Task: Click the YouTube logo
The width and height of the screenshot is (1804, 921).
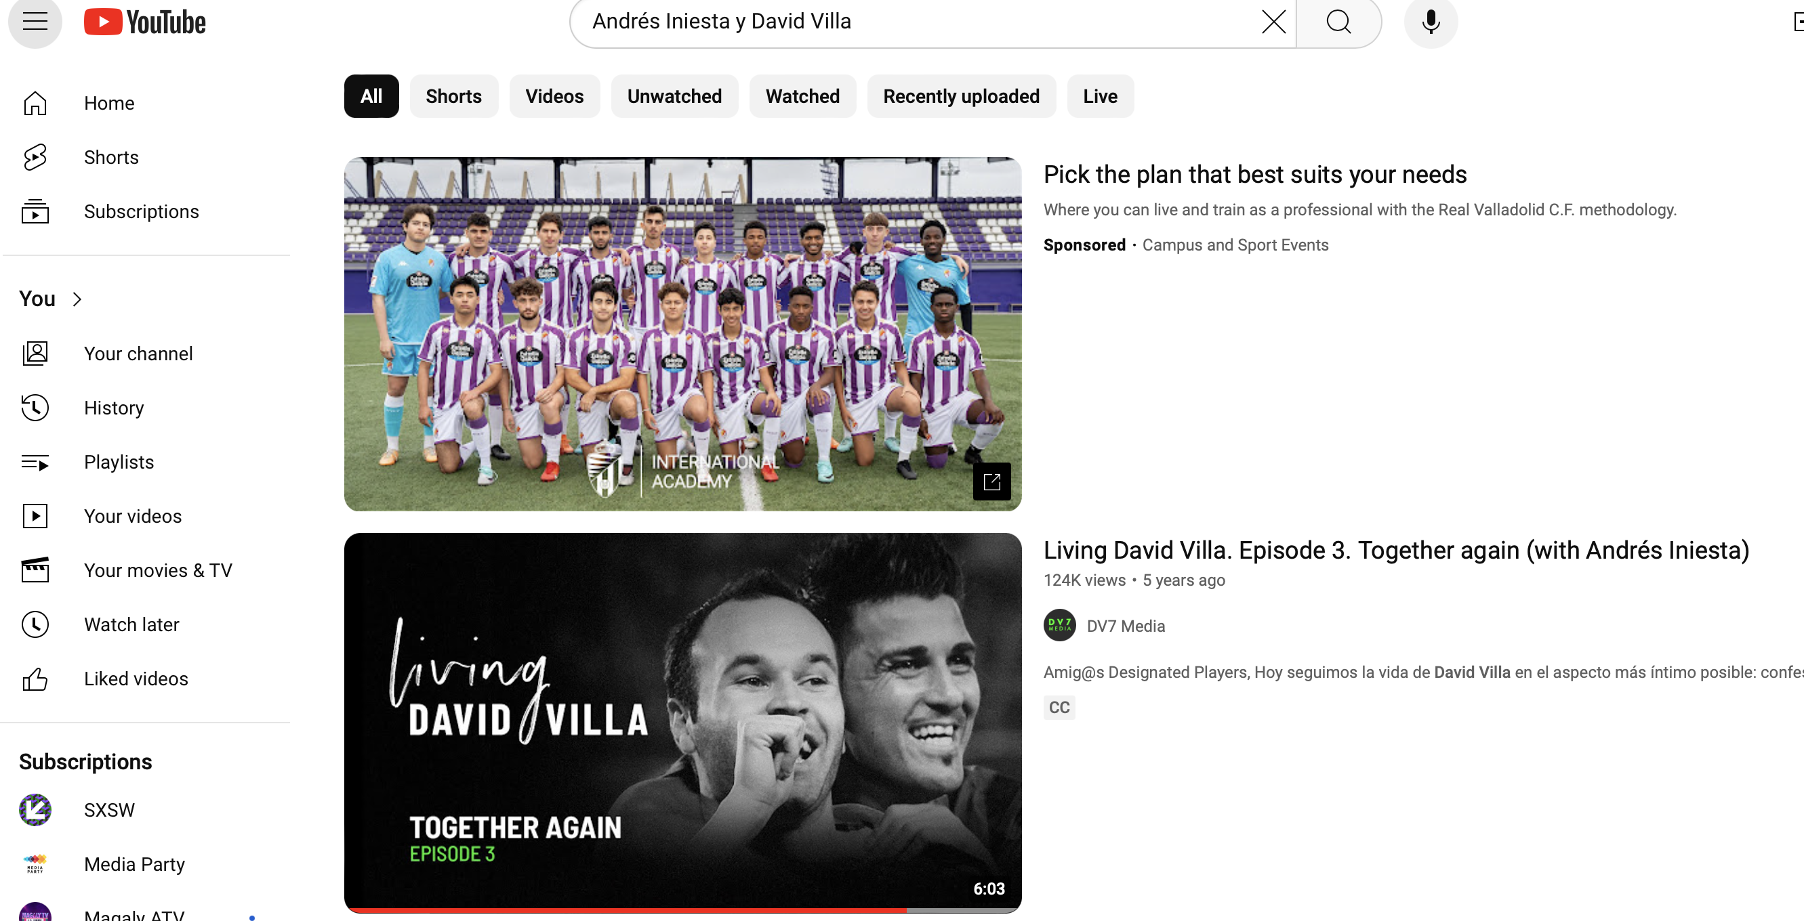Action: 145,22
